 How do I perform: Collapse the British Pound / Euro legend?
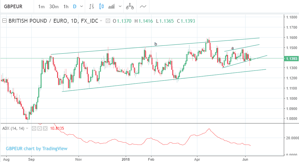[x=4, y=21]
